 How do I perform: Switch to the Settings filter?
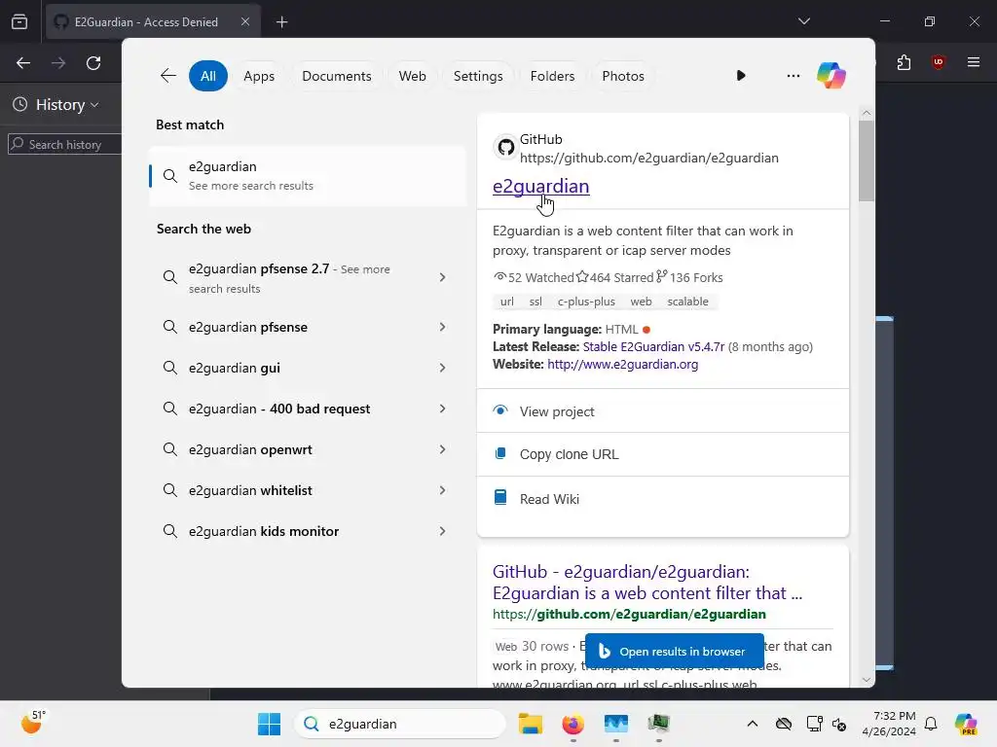click(x=478, y=76)
